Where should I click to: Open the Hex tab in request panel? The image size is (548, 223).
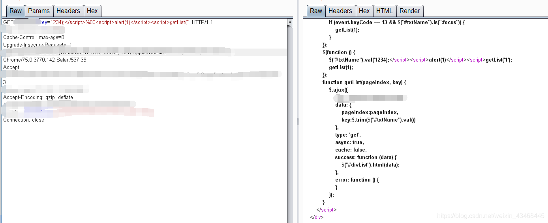click(x=92, y=11)
